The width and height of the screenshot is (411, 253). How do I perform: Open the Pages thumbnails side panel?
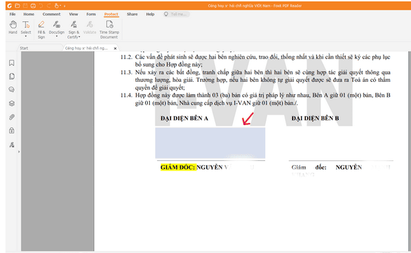pyautogui.click(x=12, y=76)
